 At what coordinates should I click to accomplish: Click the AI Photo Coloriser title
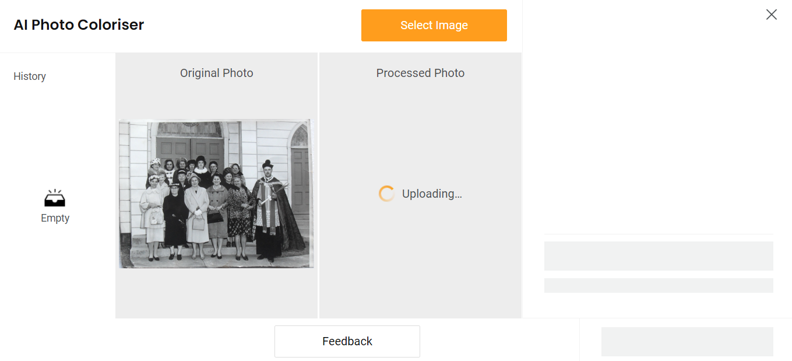pyautogui.click(x=79, y=25)
